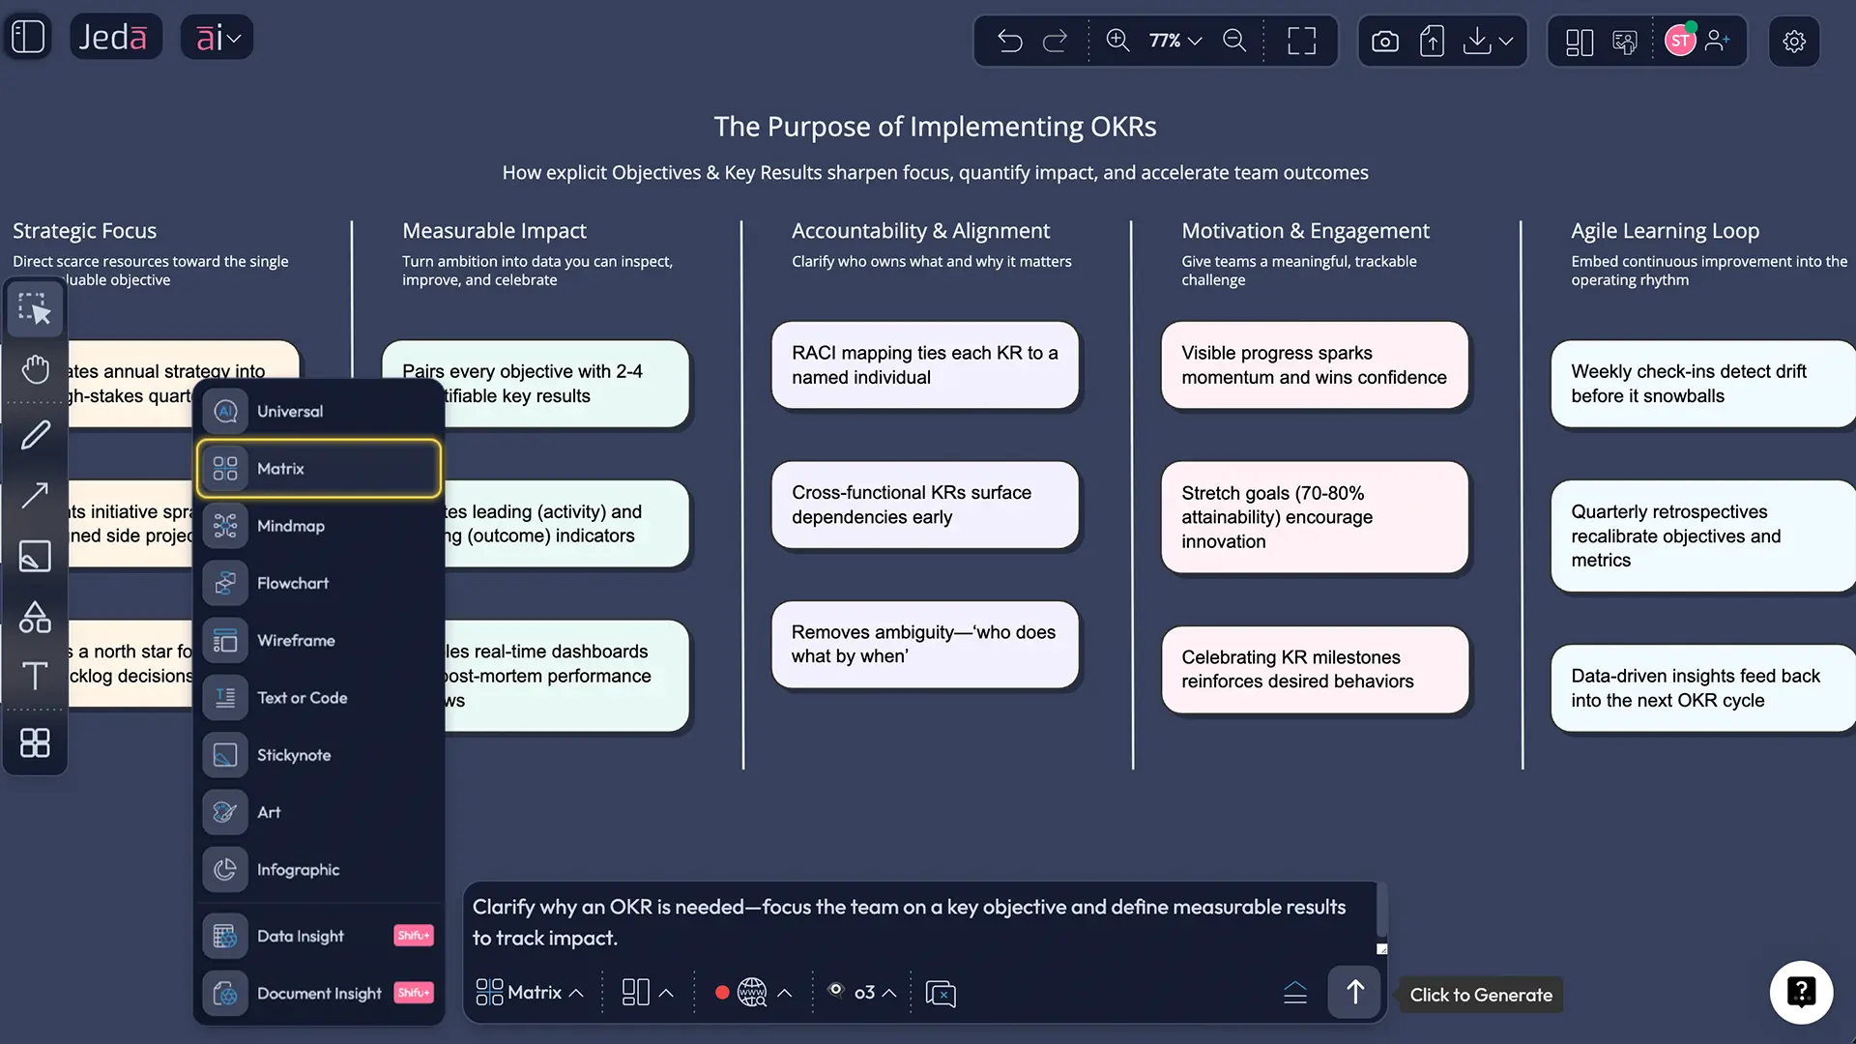Clear the chat with the clear icon
Viewport: 1856px width, 1044px height.
point(941,993)
